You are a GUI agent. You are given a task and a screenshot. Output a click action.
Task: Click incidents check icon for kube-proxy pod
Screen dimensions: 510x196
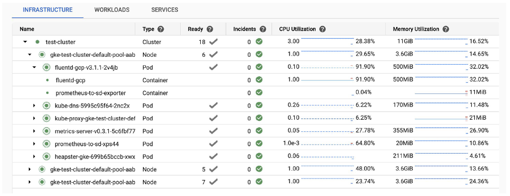(259, 118)
